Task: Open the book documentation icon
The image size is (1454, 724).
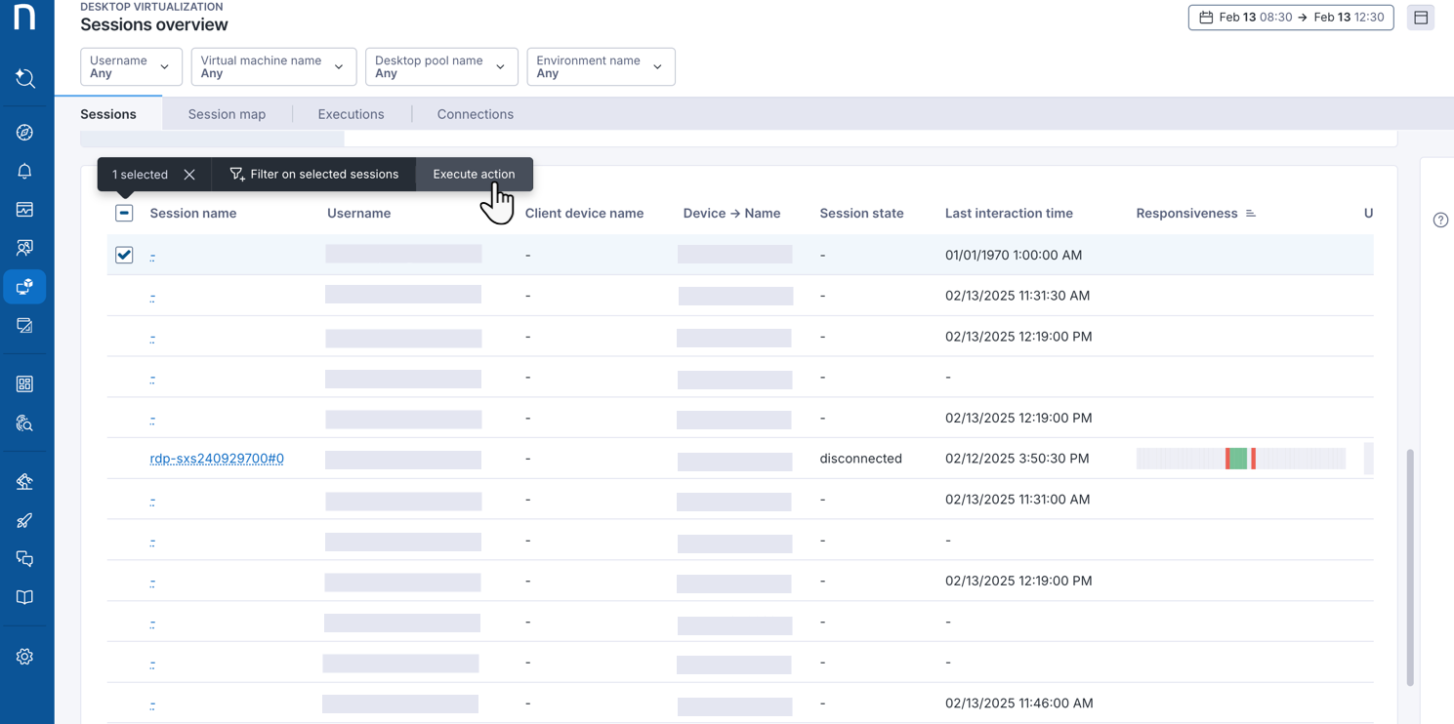Action: click(x=25, y=597)
